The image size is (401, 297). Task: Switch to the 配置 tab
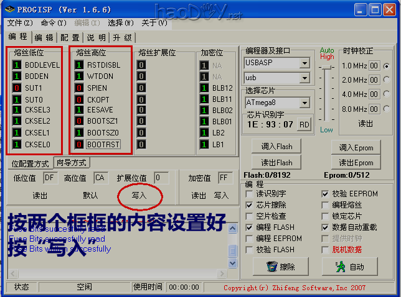pos(70,37)
